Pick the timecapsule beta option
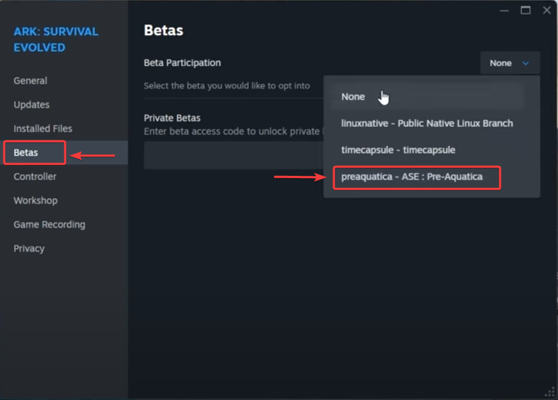Viewport: 558px width, 400px height. tap(398, 150)
